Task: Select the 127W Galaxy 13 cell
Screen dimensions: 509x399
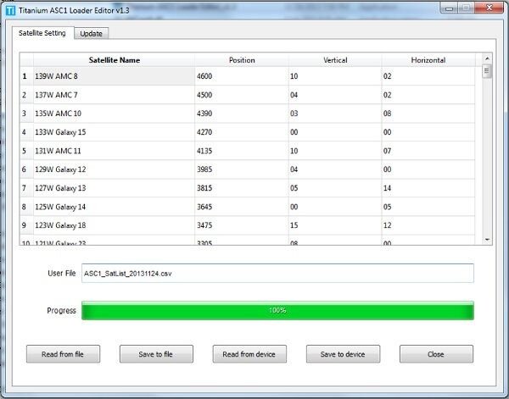Action: 114,188
